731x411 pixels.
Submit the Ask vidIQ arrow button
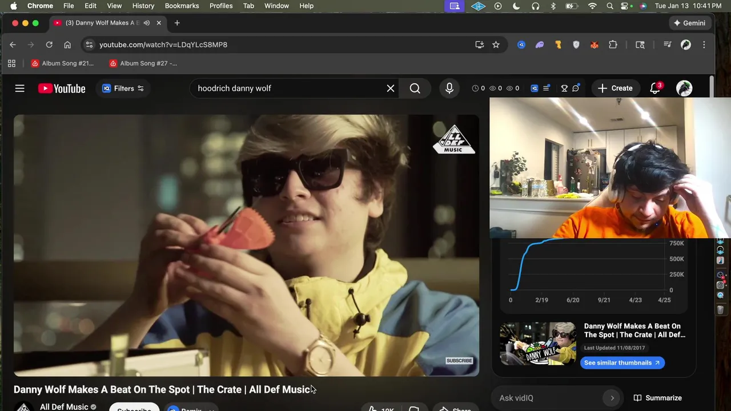(612, 398)
